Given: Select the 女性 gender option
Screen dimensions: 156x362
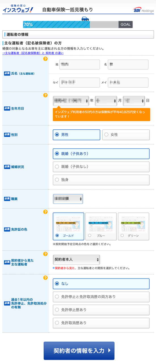Looking at the screenshot, I should tap(126, 135).
